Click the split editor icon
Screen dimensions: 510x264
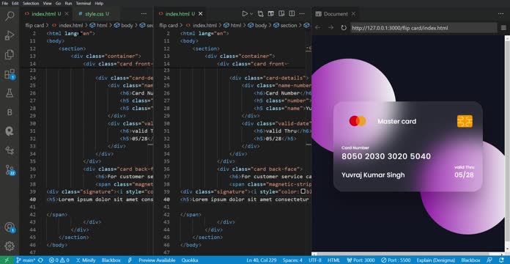292,14
